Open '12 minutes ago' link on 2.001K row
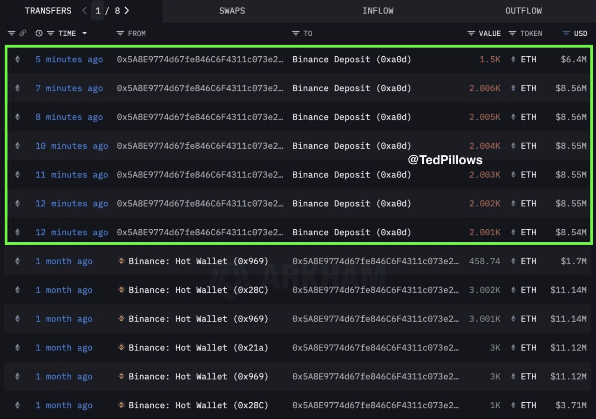The width and height of the screenshot is (596, 419). 72,233
